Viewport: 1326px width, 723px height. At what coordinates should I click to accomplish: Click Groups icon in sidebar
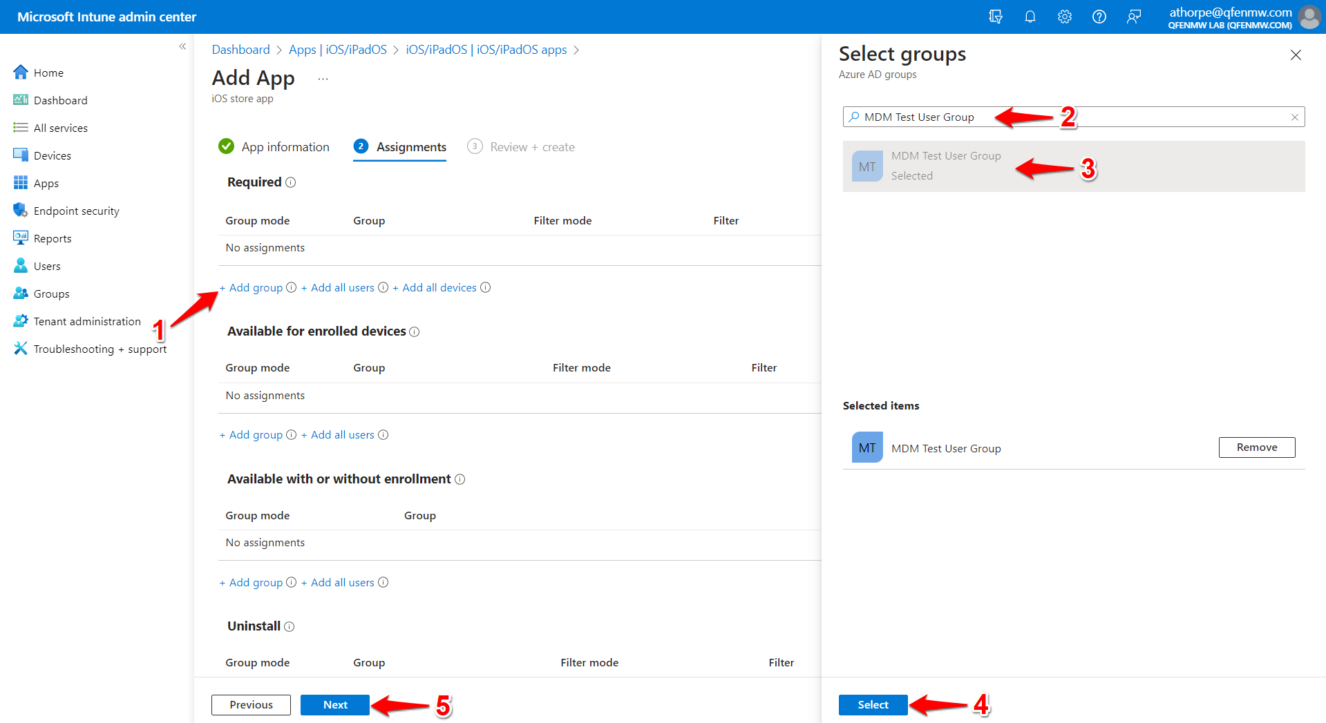coord(21,293)
